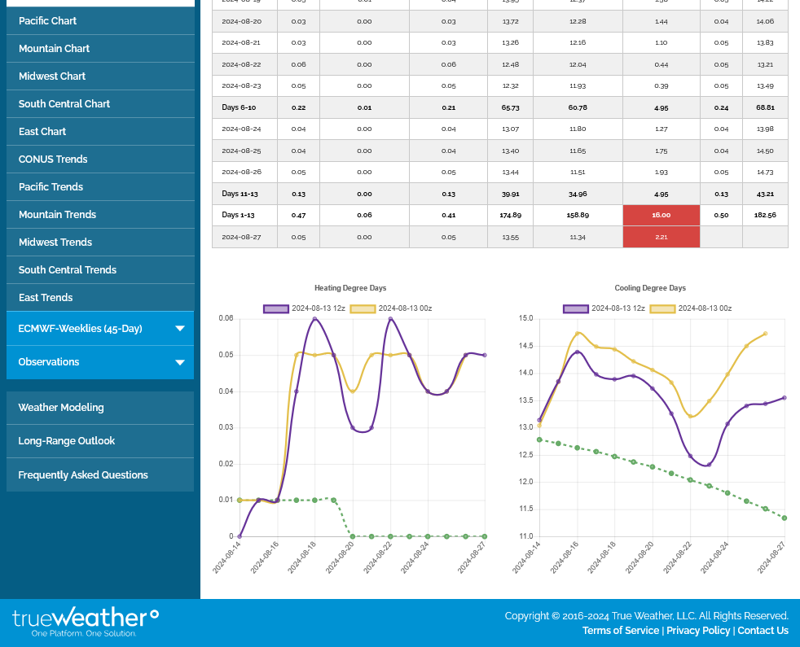Open the Mountain Chart menu item
The image size is (800, 647).
coord(100,49)
